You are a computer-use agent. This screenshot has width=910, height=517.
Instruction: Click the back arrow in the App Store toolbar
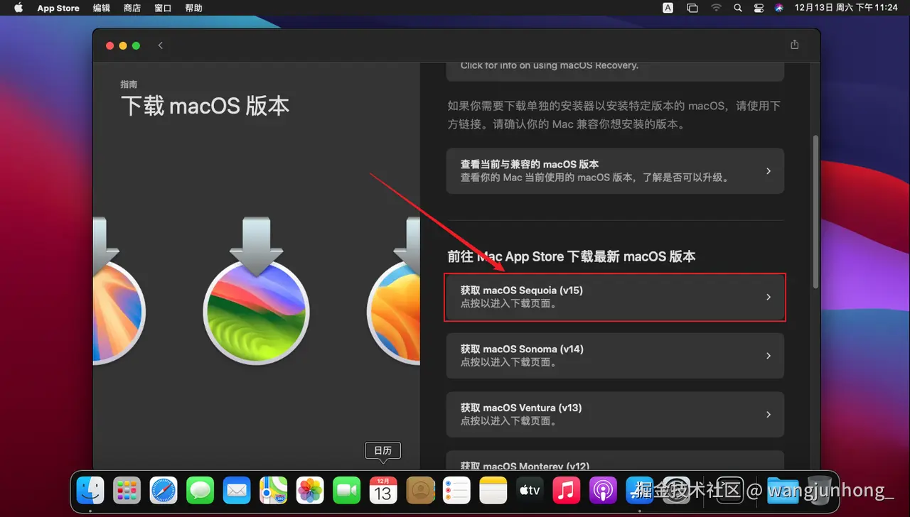[x=161, y=45]
